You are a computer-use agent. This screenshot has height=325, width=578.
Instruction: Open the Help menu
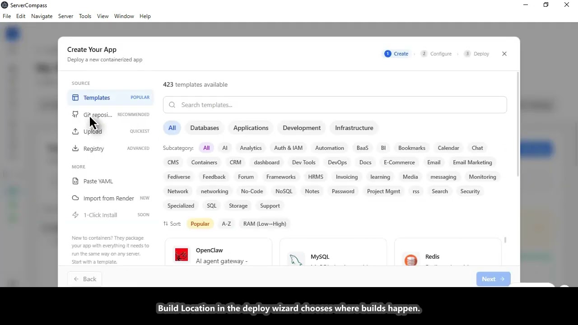(145, 16)
